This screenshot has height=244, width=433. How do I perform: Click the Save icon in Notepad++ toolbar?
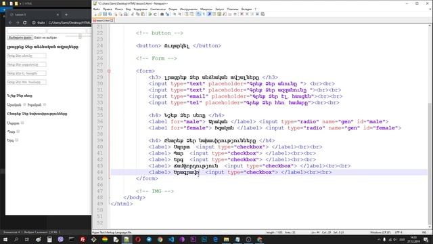(x=105, y=14)
